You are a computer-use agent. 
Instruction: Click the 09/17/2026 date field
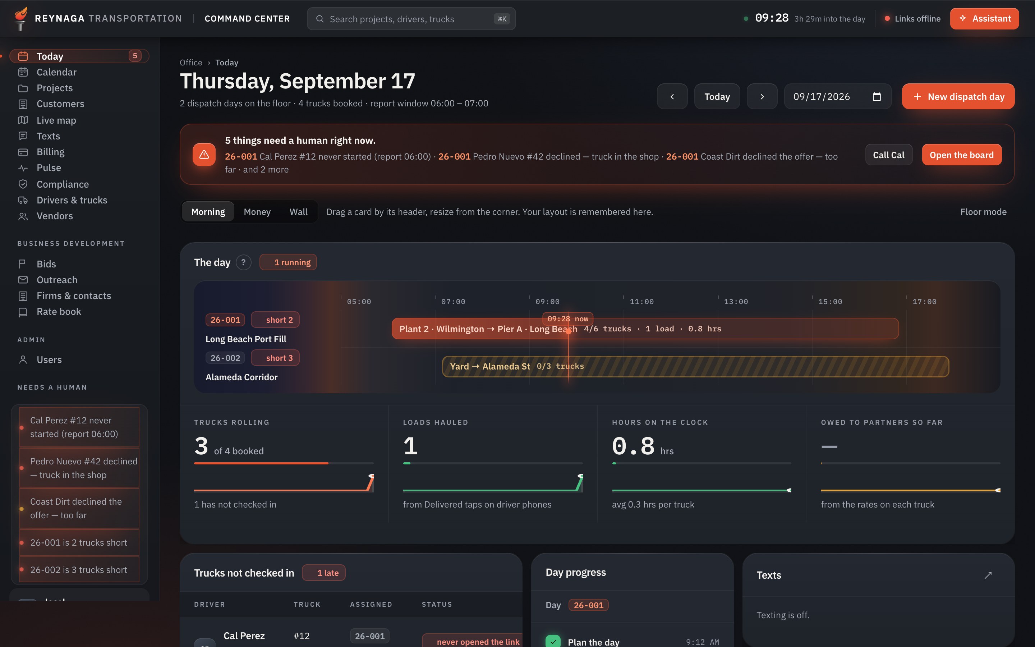(837, 96)
